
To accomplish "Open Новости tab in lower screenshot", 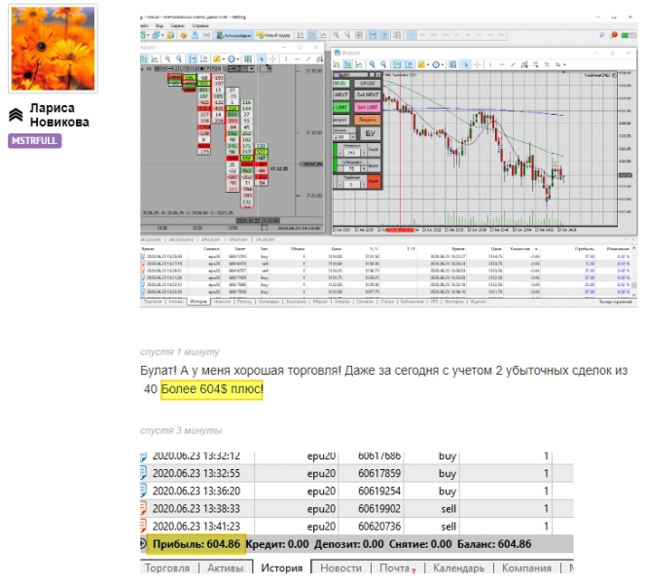I will [x=341, y=567].
